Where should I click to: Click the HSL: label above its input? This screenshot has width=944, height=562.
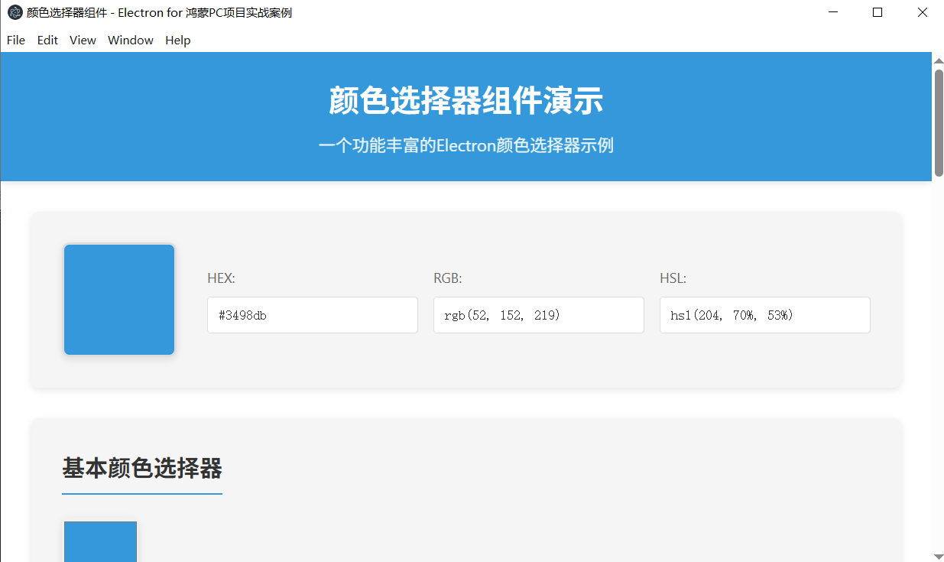(x=672, y=278)
